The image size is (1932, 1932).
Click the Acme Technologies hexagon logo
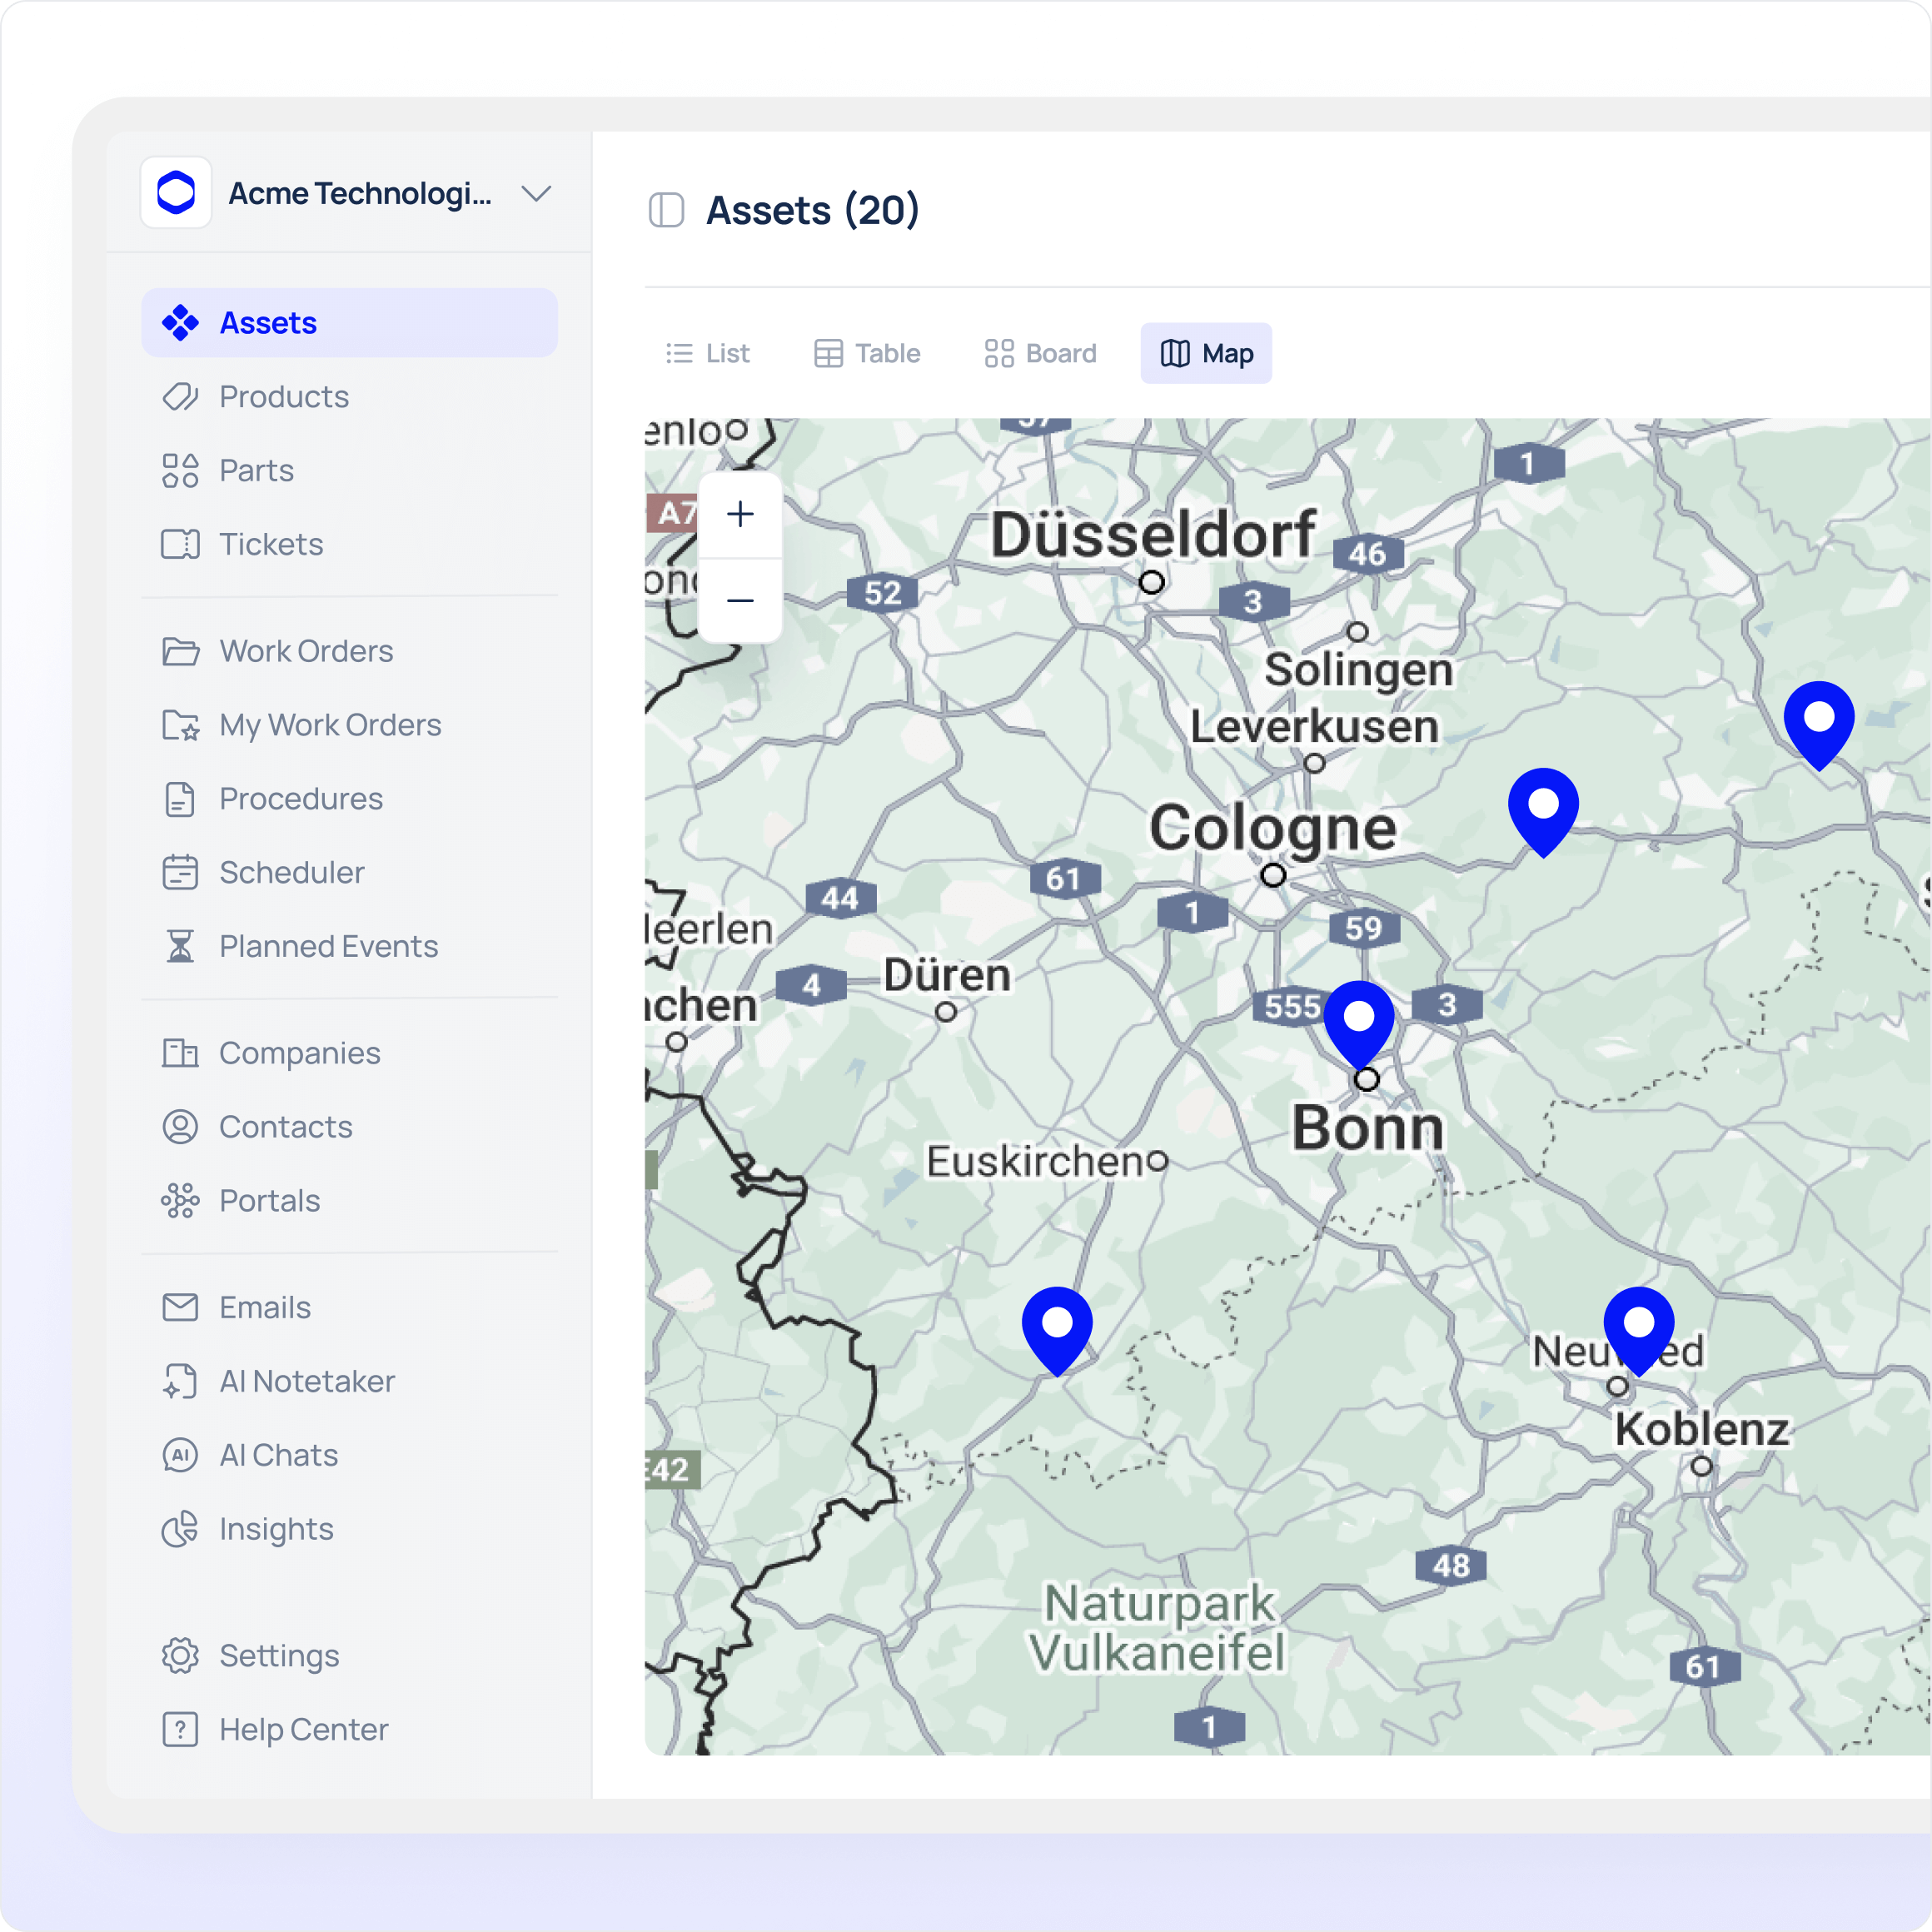pos(176,192)
